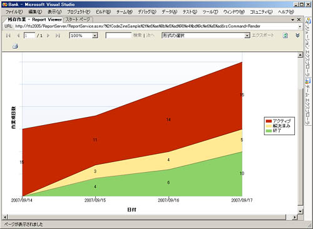The height and width of the screenshot is (229, 313).
Task: Go to first report page
Action: (8, 36)
